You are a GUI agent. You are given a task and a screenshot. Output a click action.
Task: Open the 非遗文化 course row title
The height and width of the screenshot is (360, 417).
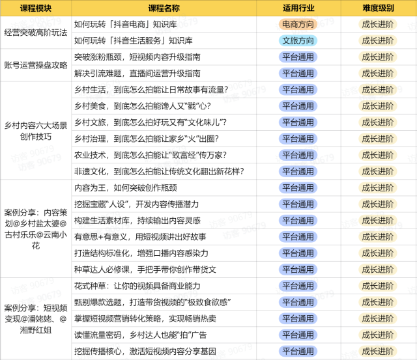[x=159, y=171]
